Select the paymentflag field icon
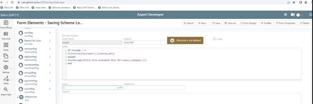Screen dimensions: 313x104 pos(21,81)
